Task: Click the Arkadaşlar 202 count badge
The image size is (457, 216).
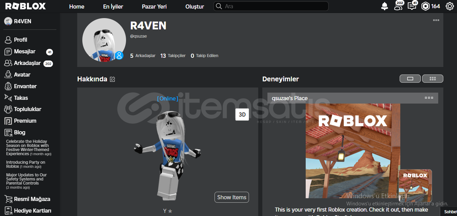Action: pyautogui.click(x=48, y=64)
